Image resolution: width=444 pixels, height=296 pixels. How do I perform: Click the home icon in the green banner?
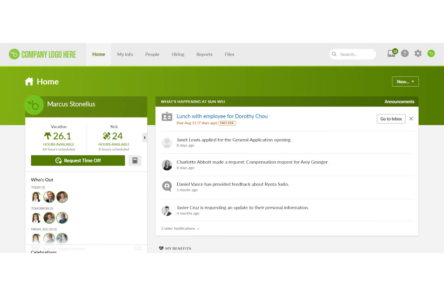click(29, 81)
